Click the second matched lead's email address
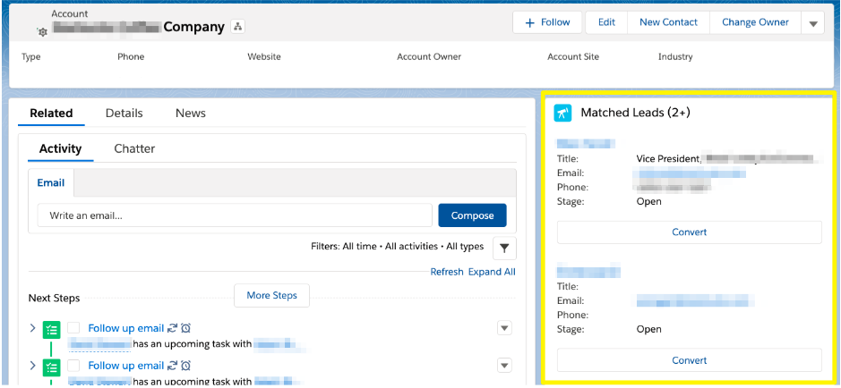 point(695,300)
